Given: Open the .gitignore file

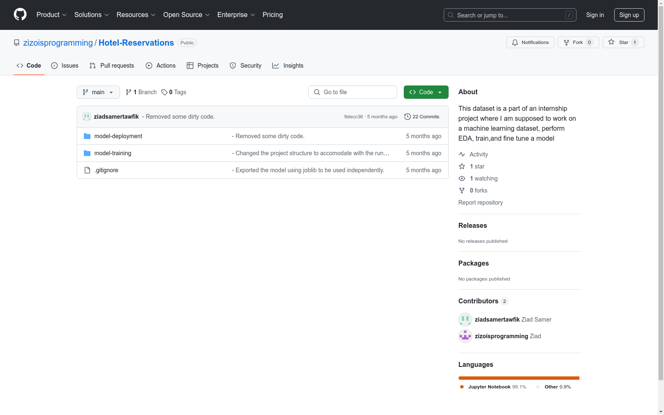Looking at the screenshot, I should point(106,170).
